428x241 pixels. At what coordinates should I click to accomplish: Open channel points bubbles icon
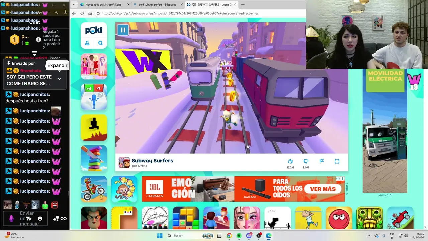coord(56,219)
